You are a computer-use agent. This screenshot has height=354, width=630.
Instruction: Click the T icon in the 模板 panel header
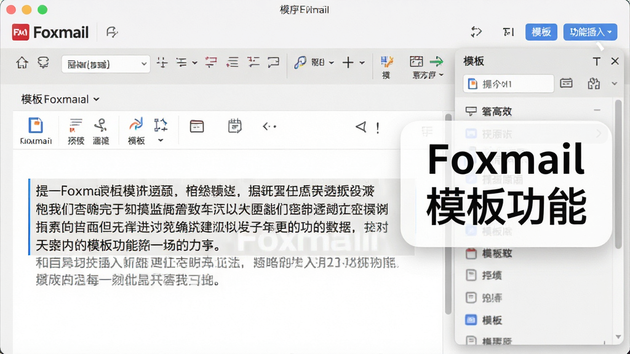597,61
